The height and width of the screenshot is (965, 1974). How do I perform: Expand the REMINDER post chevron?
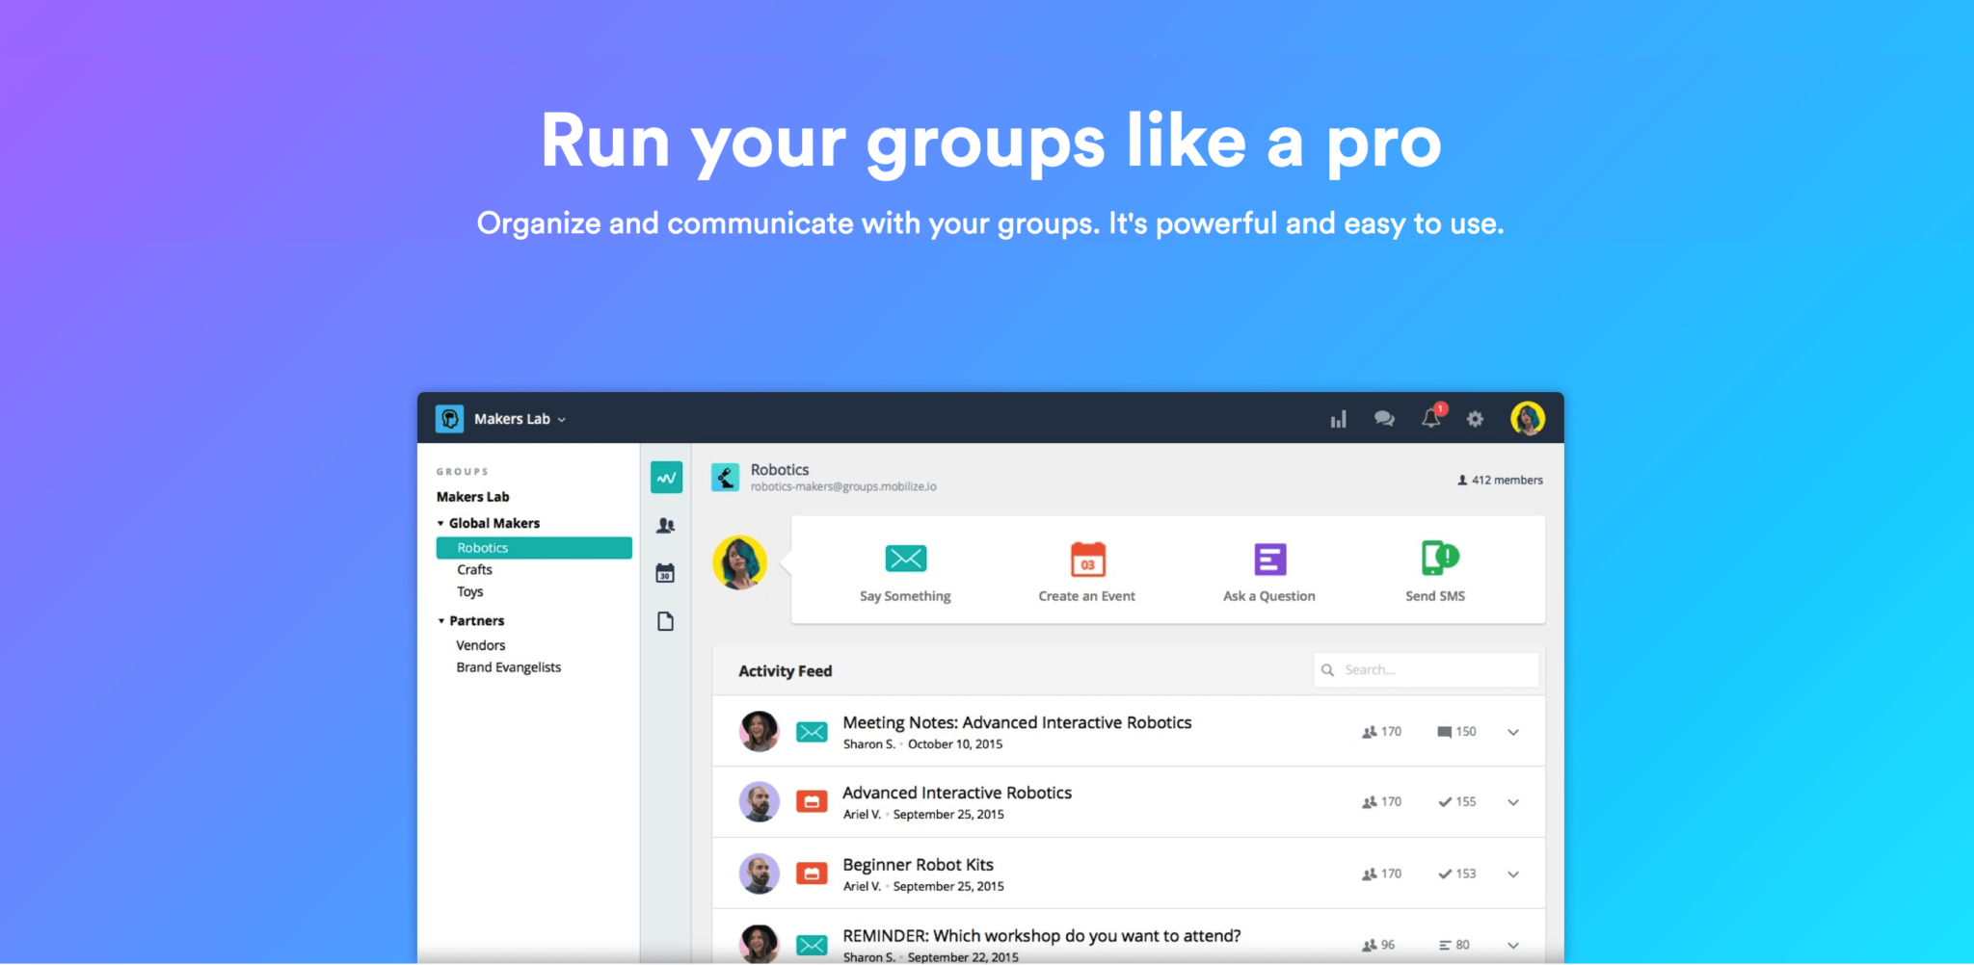coord(1513,946)
